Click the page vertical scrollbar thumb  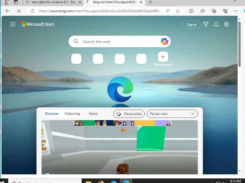click(240, 44)
